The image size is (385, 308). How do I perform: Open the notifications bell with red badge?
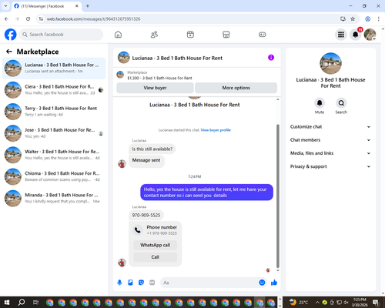point(356,35)
